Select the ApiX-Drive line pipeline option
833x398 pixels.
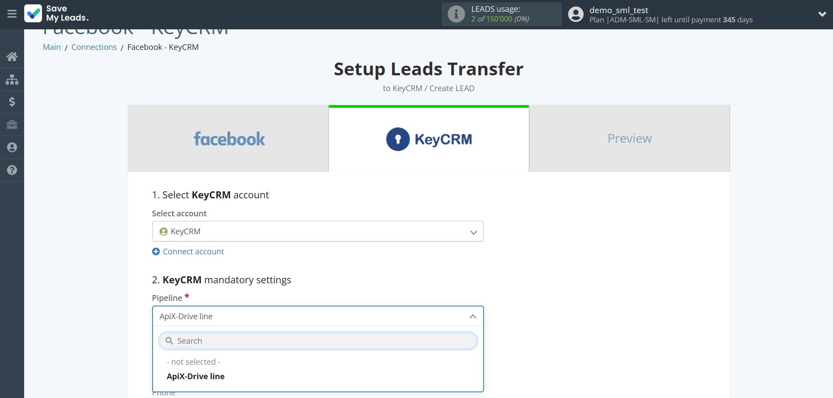tap(196, 376)
